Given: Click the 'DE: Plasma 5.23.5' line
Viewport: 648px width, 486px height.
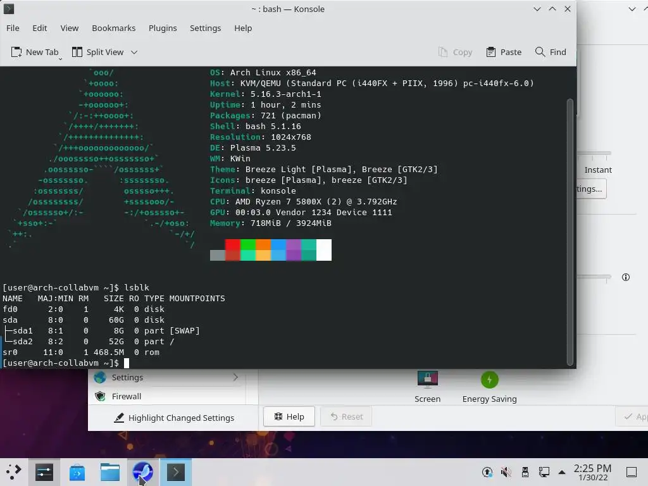Looking at the screenshot, I should click(x=253, y=148).
